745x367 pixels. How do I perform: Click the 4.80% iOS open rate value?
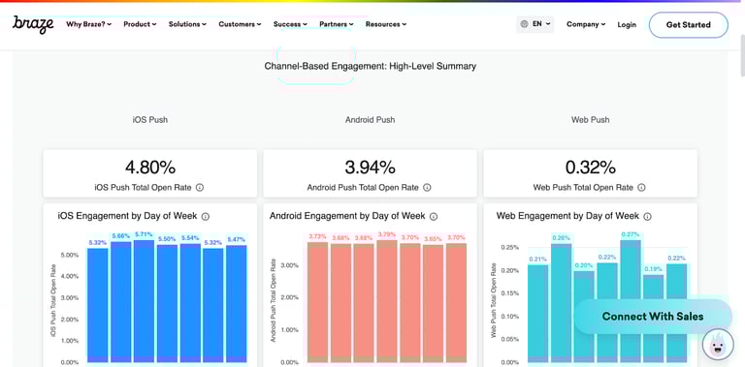click(x=150, y=168)
